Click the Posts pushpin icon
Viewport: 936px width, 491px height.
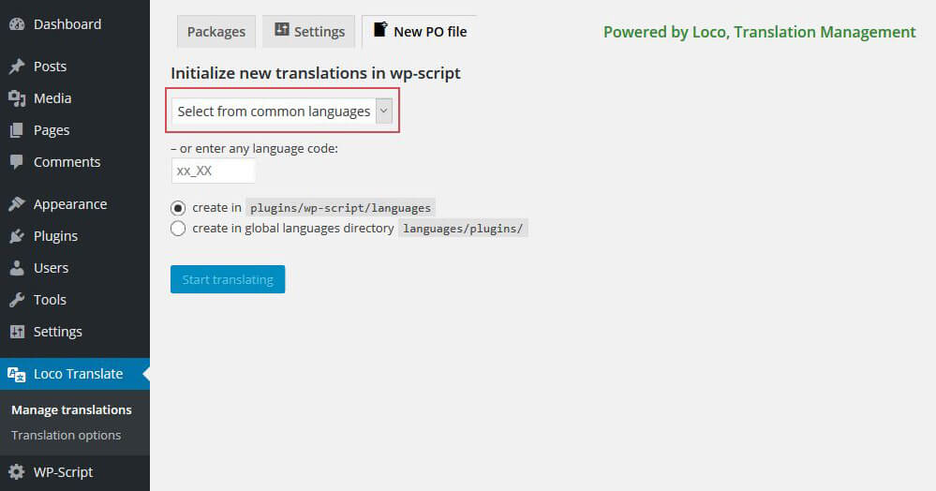click(x=17, y=67)
